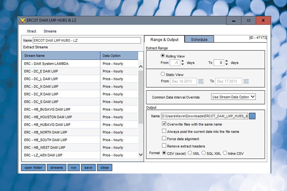287x191 pixels.
Task: Click the close button at the bottom
Action: tap(105, 168)
